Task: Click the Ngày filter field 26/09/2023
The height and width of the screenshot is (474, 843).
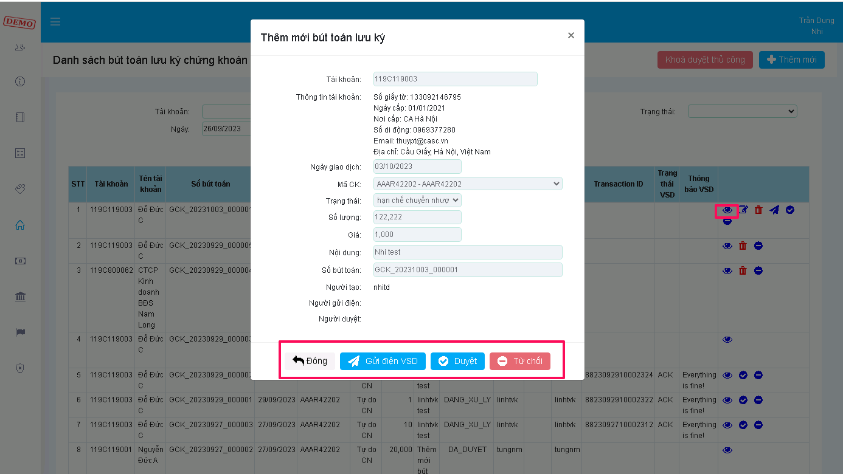Action: pos(226,129)
